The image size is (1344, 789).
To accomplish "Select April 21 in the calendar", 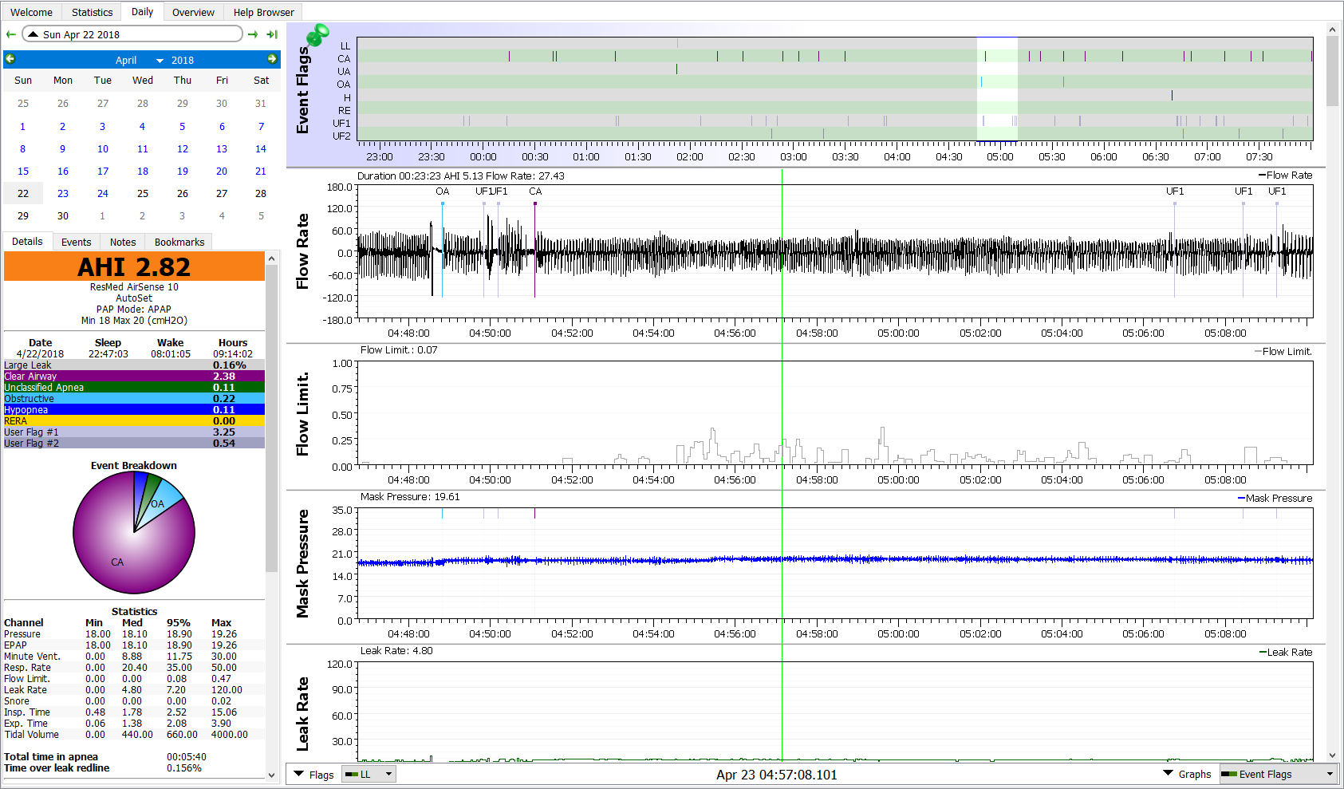I will click(261, 171).
